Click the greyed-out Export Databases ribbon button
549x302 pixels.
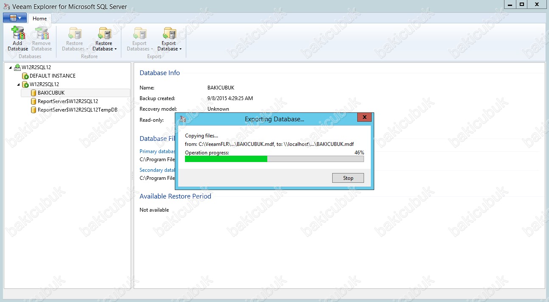[x=140, y=39]
